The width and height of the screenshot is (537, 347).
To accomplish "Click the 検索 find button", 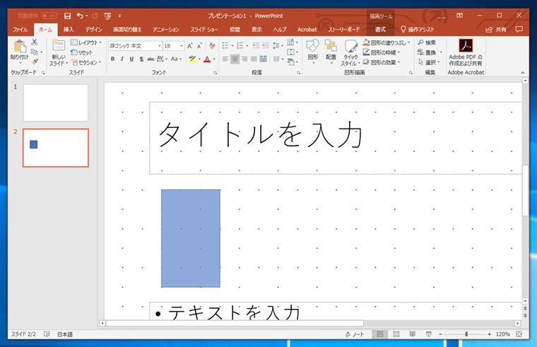I will click(427, 42).
